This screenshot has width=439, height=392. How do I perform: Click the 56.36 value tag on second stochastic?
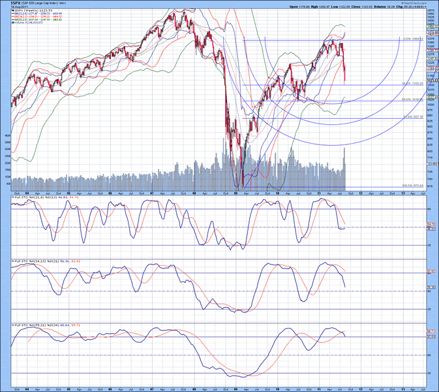pos(431,287)
